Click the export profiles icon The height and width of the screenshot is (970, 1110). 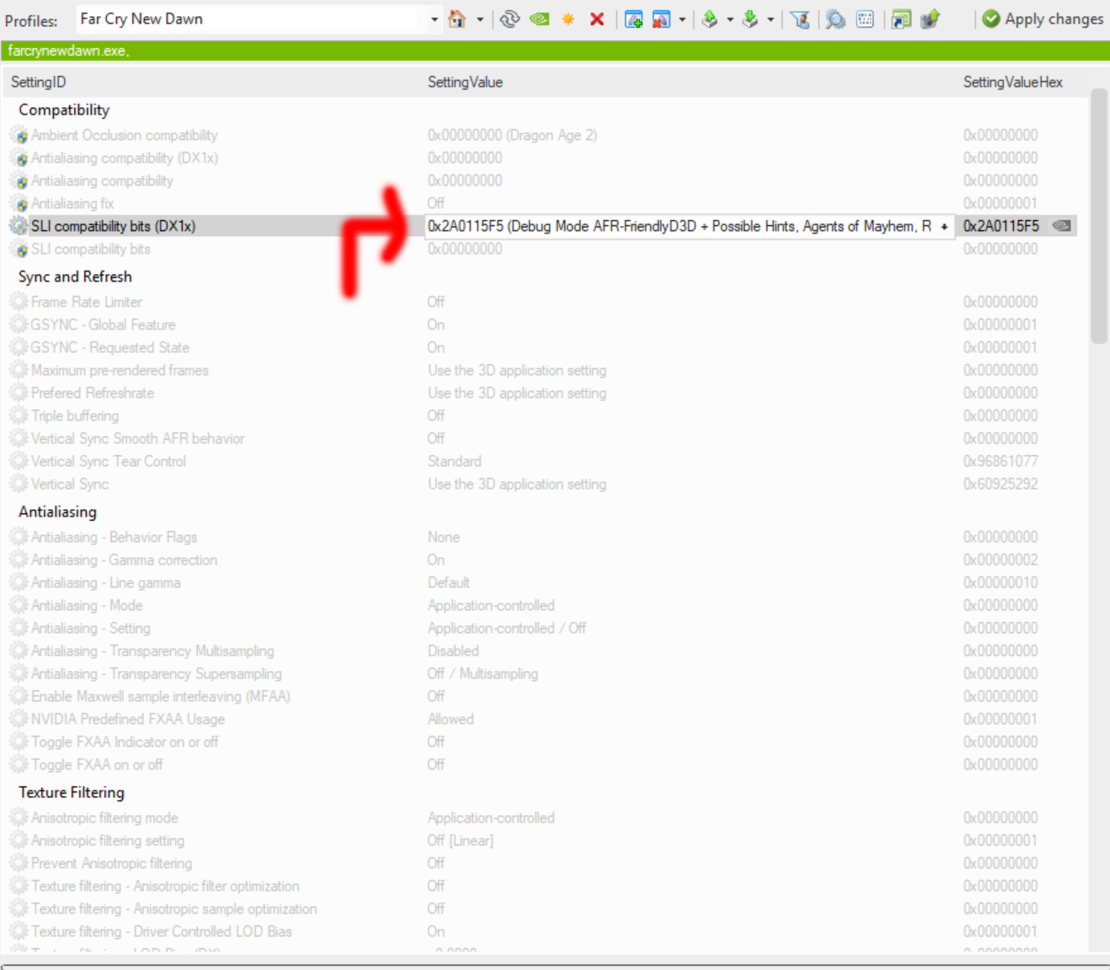[x=710, y=19]
